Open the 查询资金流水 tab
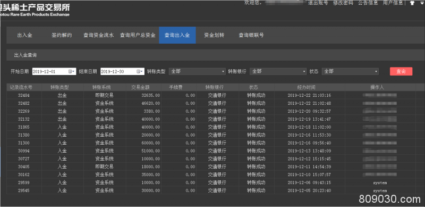This screenshot has height=207, width=425. pos(98,35)
